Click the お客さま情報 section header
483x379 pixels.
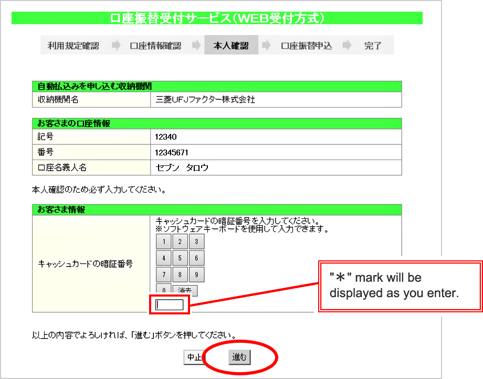217,209
